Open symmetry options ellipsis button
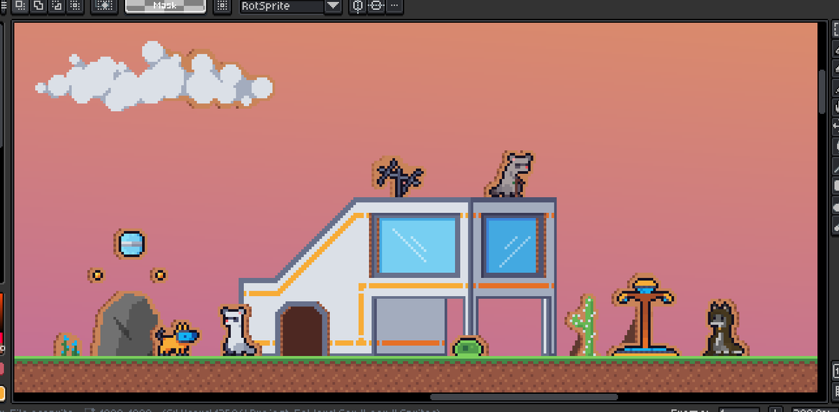This screenshot has height=412, width=839. coord(394,6)
